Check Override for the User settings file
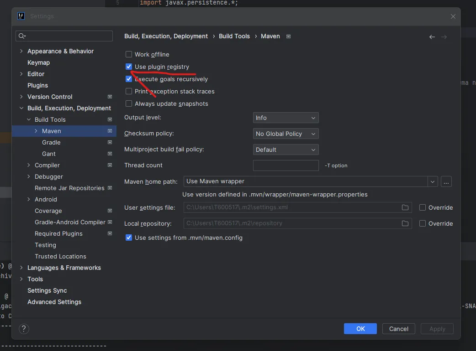The height and width of the screenshot is (351, 476). (422, 207)
